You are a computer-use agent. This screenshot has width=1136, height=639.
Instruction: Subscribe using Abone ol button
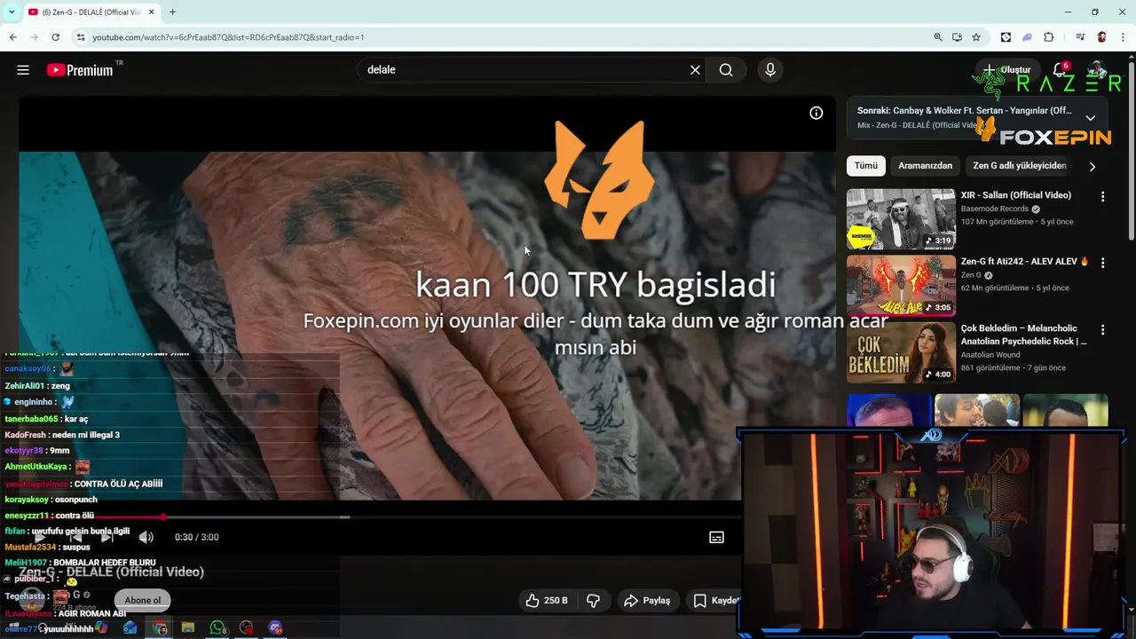pos(142,600)
